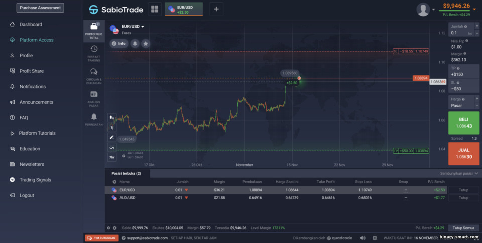This screenshot has height=243, width=482.
Task: Change candle interval 1j button
Action: click(112, 127)
